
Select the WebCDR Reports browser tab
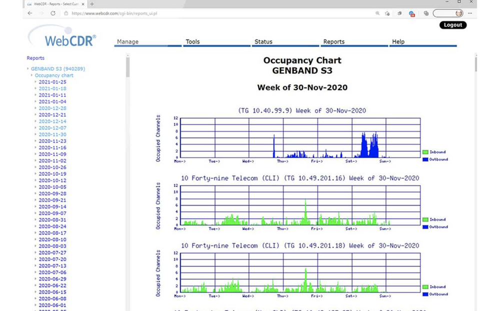54,4
